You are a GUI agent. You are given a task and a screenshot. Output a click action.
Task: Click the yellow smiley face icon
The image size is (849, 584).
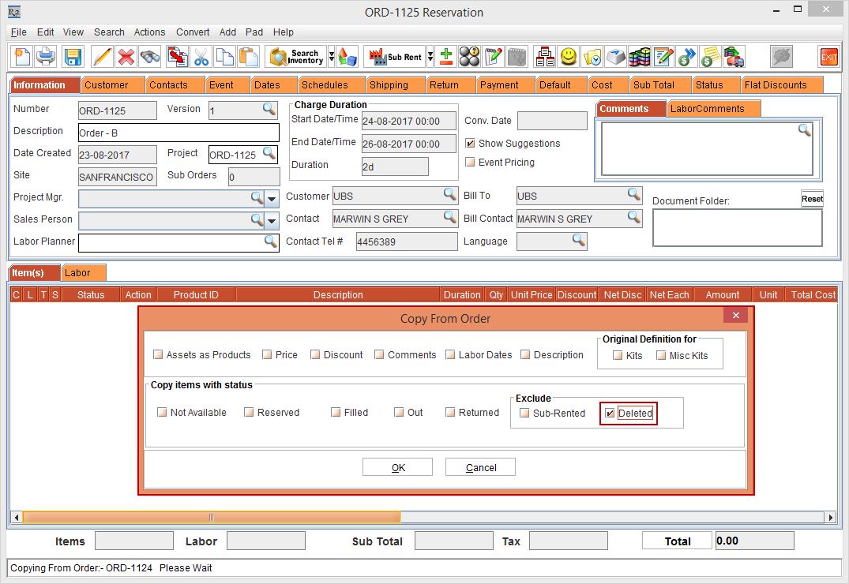coord(568,57)
